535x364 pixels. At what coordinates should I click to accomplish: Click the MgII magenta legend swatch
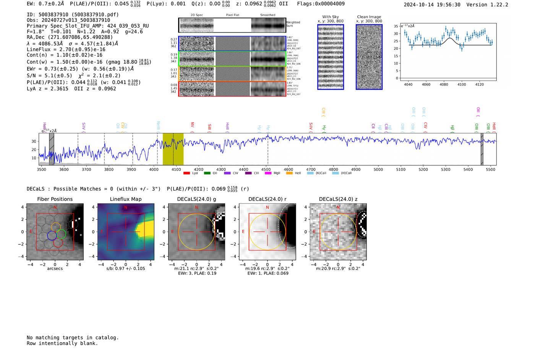pyautogui.click(x=268, y=173)
